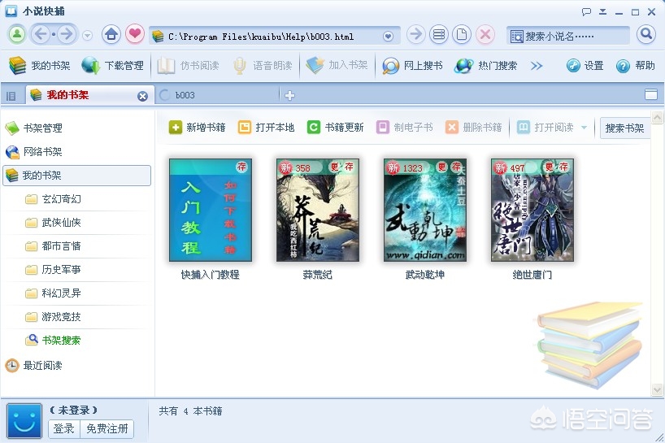Click 制电子书 make ebook button
Viewport: 665px width, 443px height.
[405, 127]
